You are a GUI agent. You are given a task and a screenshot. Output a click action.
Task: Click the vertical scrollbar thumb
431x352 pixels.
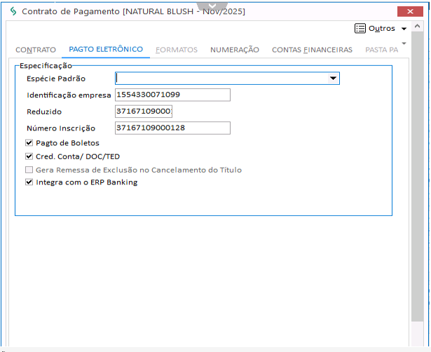click(x=417, y=176)
